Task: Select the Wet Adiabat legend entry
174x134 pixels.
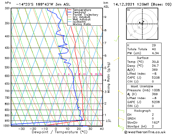Action: click(x=82, y=19)
